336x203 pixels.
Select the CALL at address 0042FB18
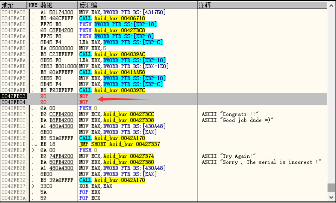tap(112, 138)
